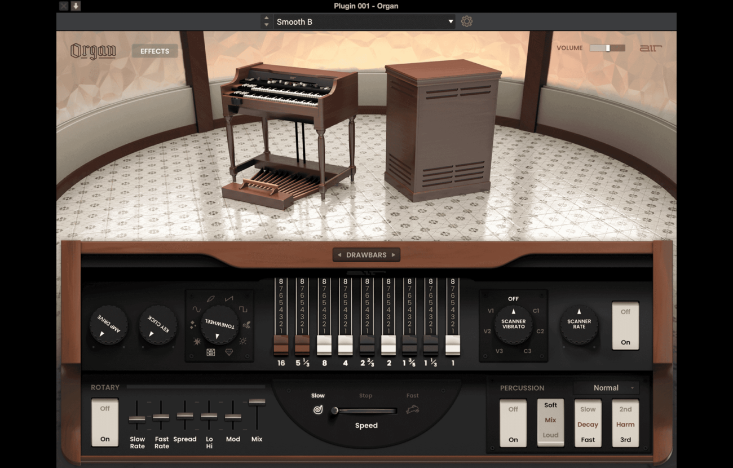Select the sun tonewheel icon
Screen dimensions: 733x468
tap(243, 341)
